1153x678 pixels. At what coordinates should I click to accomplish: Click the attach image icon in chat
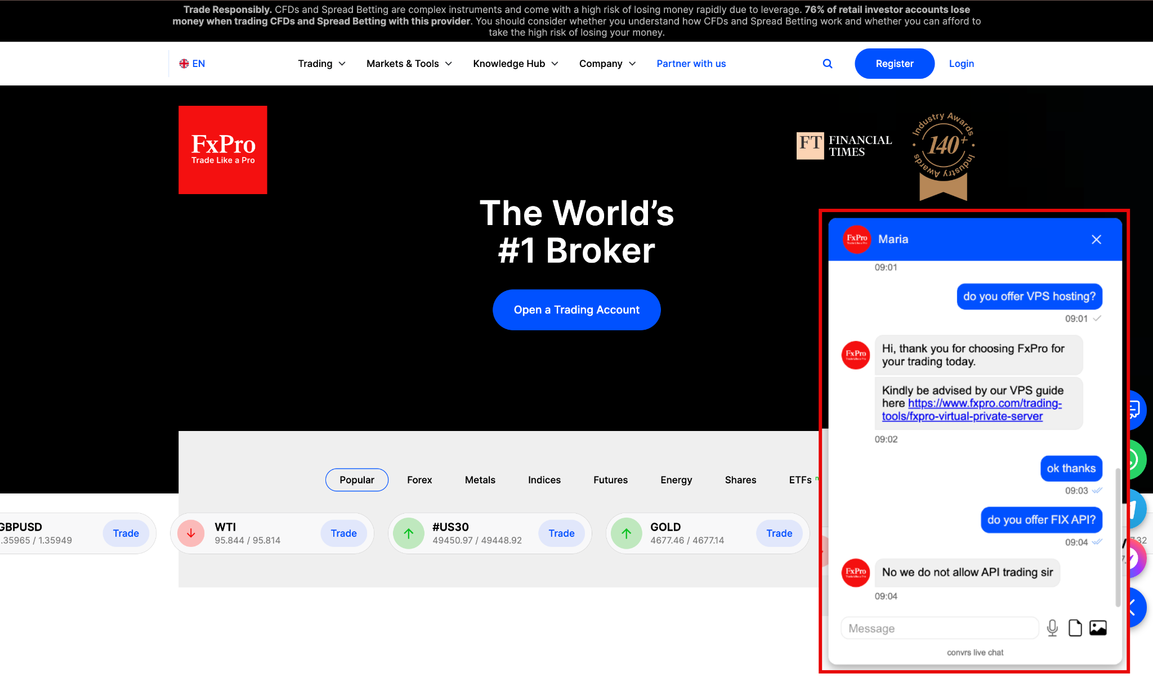point(1098,628)
